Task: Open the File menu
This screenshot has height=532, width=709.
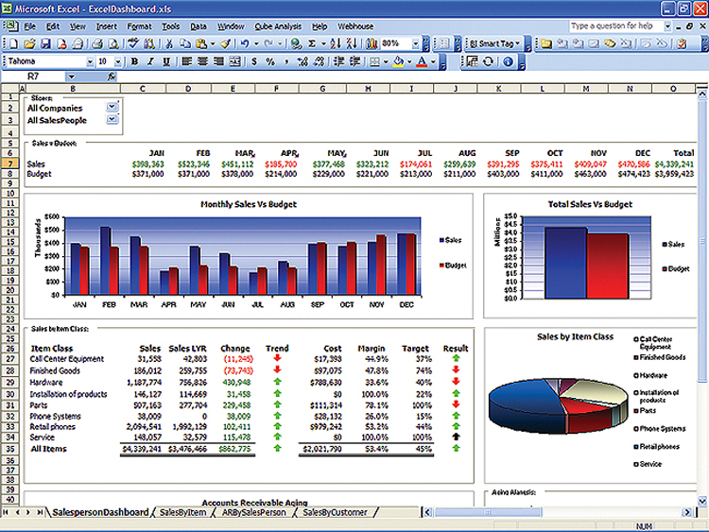Action: tap(29, 26)
